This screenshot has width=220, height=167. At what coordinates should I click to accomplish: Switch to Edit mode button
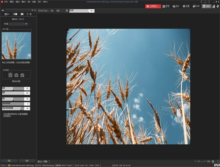click(x=206, y=6)
